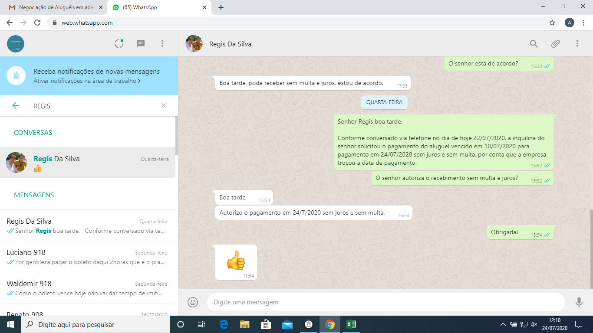Enable desktop notifications via bell icon

(x=16, y=76)
